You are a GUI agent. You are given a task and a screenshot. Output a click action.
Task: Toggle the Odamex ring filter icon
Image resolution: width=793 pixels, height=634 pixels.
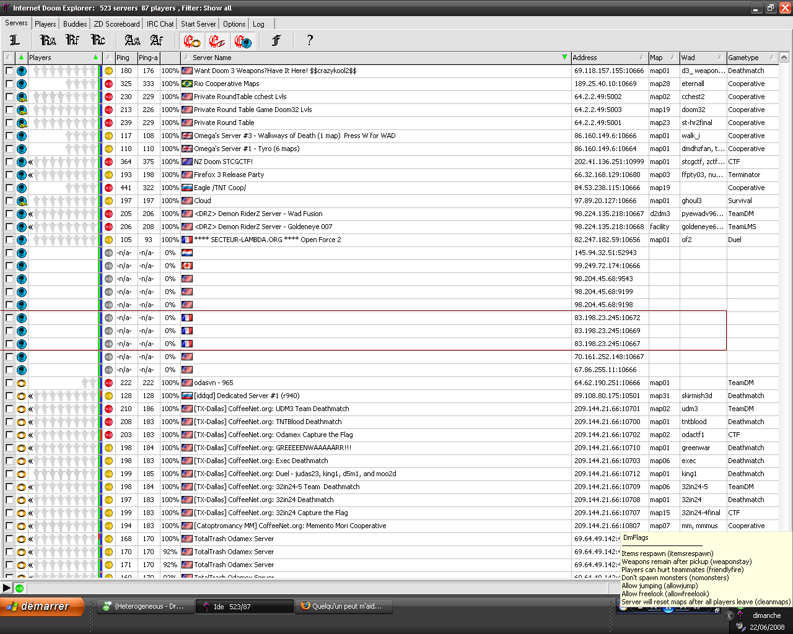[x=192, y=41]
